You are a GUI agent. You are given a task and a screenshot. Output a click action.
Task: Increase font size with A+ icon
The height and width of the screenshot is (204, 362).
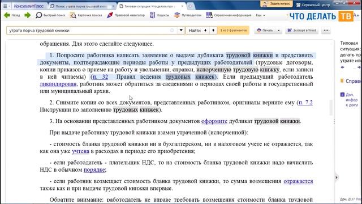(356, 15)
